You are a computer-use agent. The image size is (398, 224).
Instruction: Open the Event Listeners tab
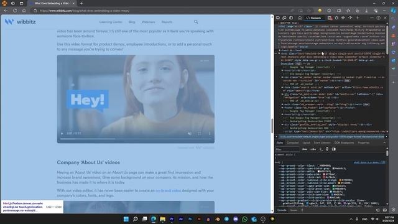pos(322,142)
